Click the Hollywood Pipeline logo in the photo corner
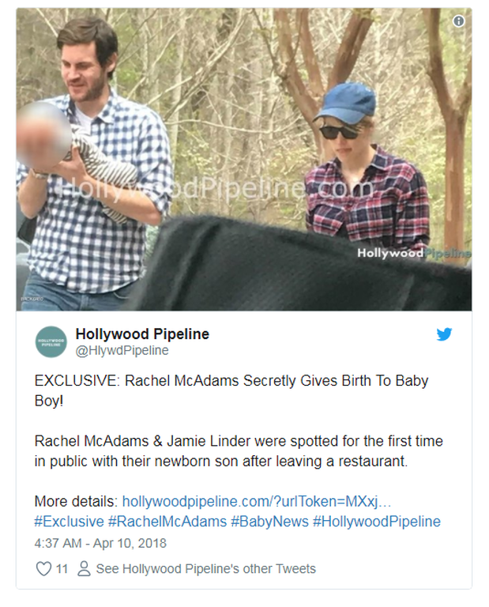Viewport: 489px width, 607px height. click(x=414, y=253)
